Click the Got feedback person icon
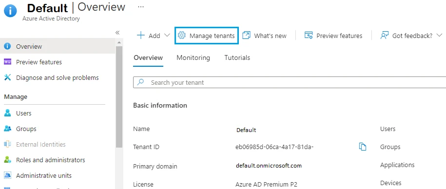The height and width of the screenshot is (189, 446). [x=384, y=36]
